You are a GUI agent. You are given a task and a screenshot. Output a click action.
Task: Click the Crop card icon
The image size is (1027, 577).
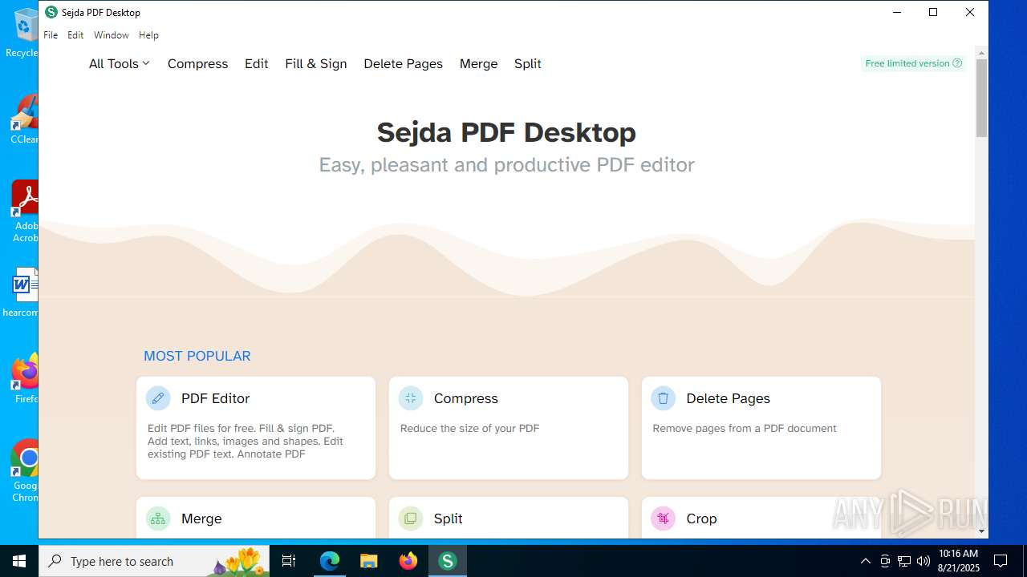tap(663, 518)
